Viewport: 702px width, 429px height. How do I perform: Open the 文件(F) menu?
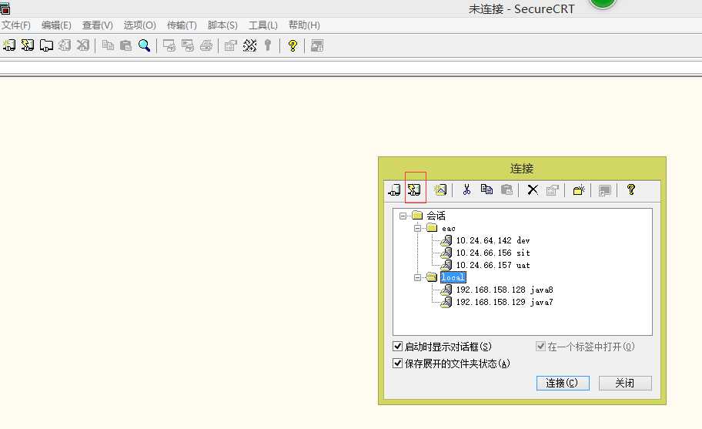[16, 25]
